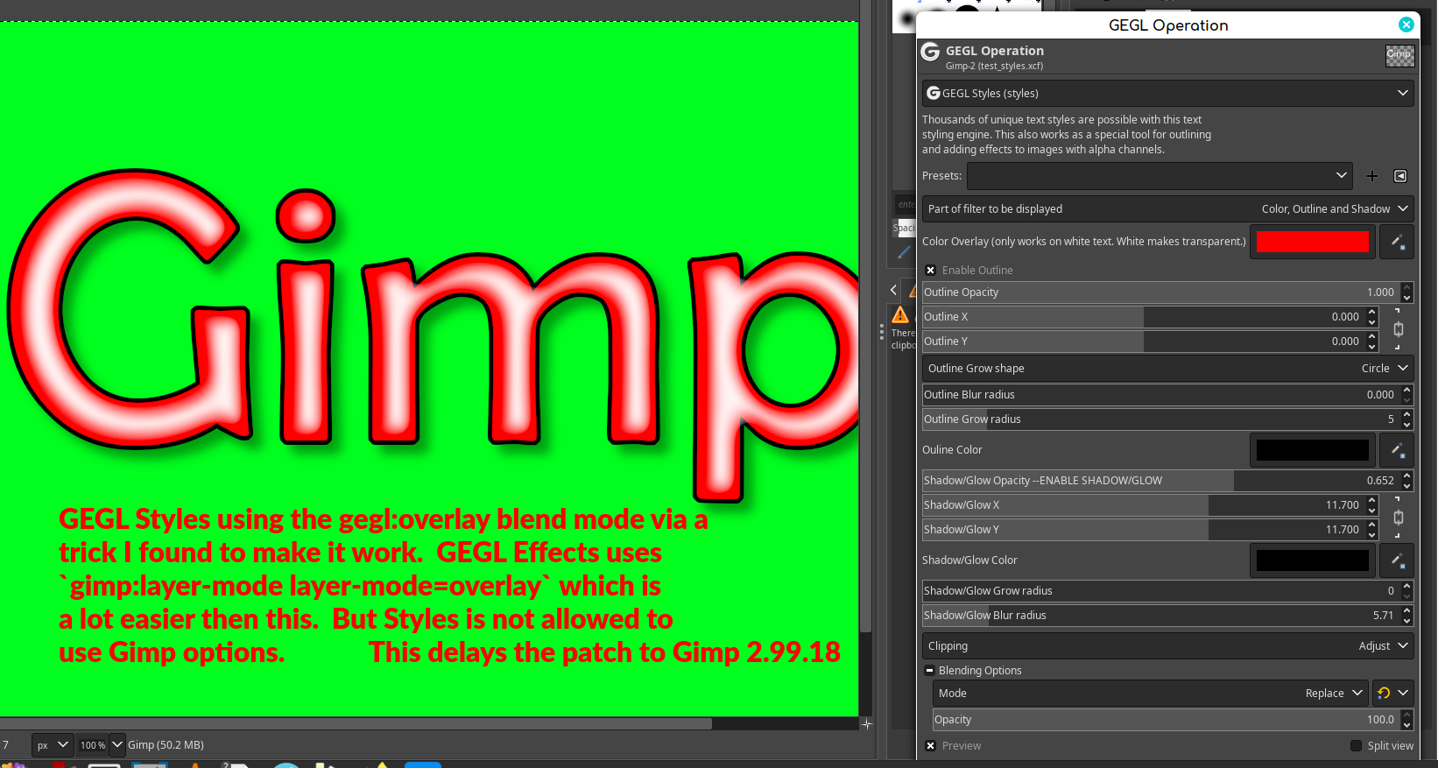Screen dimensions: 1438x768
Task: Click the black Ouline Color swatch
Action: coord(1312,450)
